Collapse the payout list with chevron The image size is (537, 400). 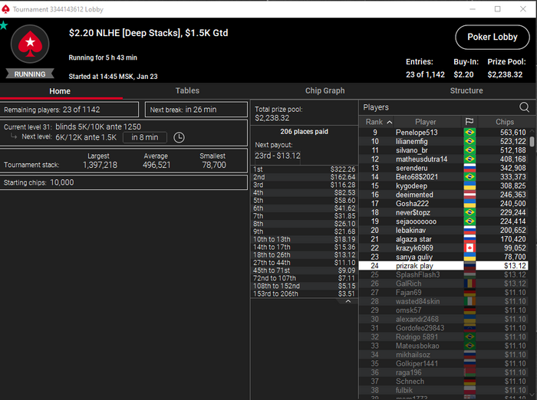pyautogui.click(x=348, y=301)
